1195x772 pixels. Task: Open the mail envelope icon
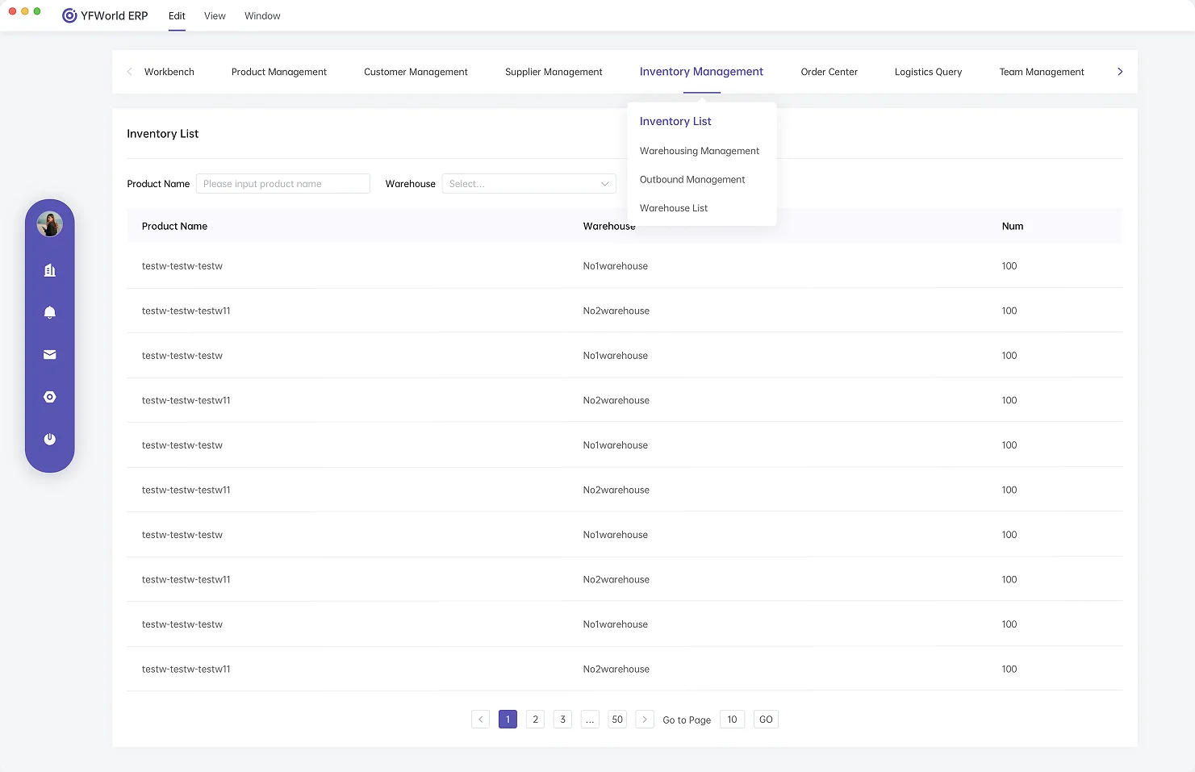click(50, 355)
